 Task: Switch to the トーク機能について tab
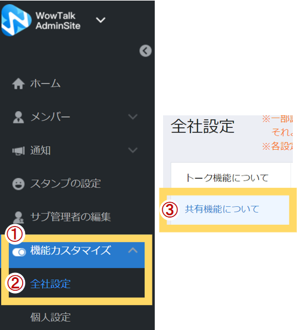227,178
